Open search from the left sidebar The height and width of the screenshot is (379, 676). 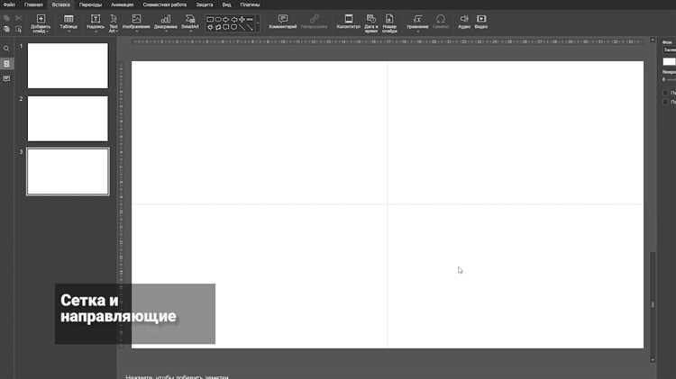point(6,49)
